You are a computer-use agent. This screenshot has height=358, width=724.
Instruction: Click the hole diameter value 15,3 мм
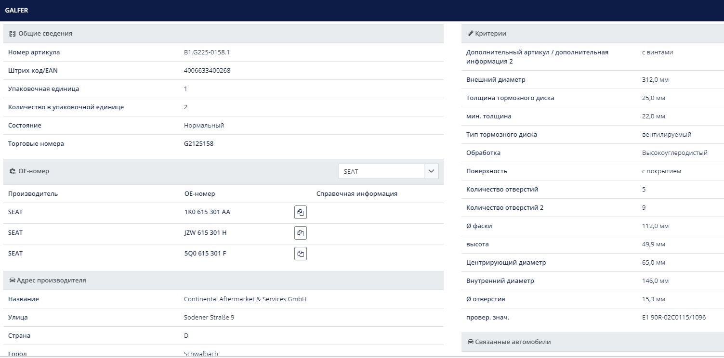tap(653, 299)
